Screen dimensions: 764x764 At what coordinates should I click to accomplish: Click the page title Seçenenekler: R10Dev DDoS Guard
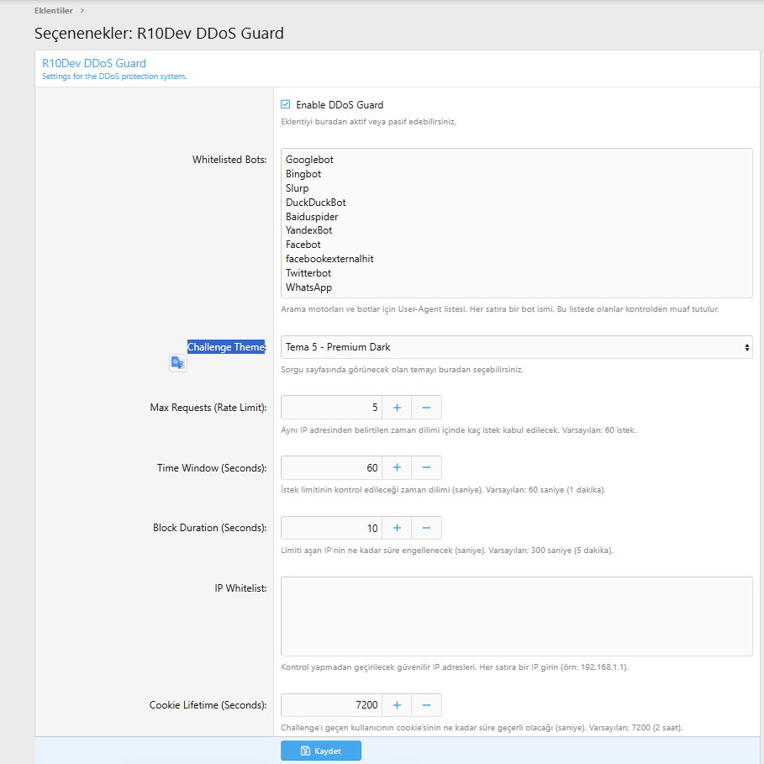(x=159, y=33)
